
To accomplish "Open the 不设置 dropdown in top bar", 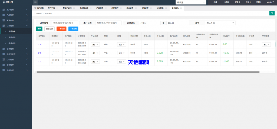I will (191, 2).
